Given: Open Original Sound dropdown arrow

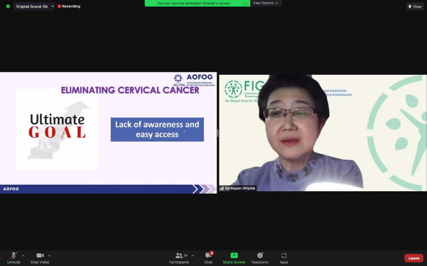Looking at the screenshot, I should (53, 6).
